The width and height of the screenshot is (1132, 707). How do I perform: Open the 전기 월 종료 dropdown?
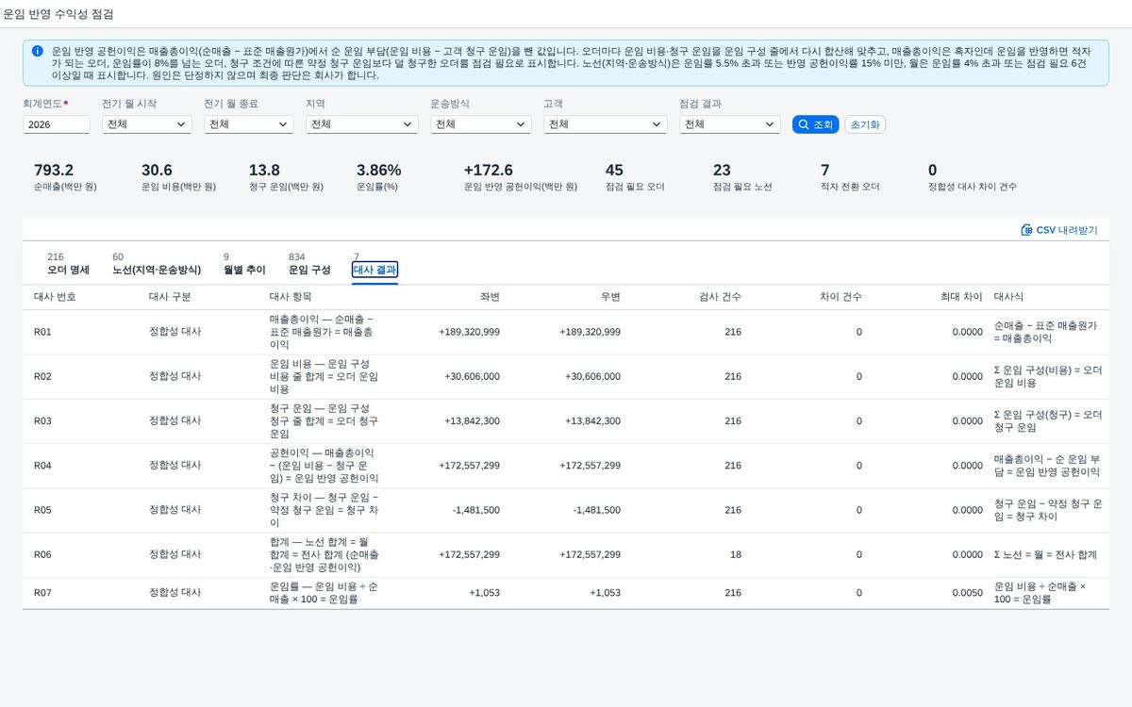coord(249,124)
